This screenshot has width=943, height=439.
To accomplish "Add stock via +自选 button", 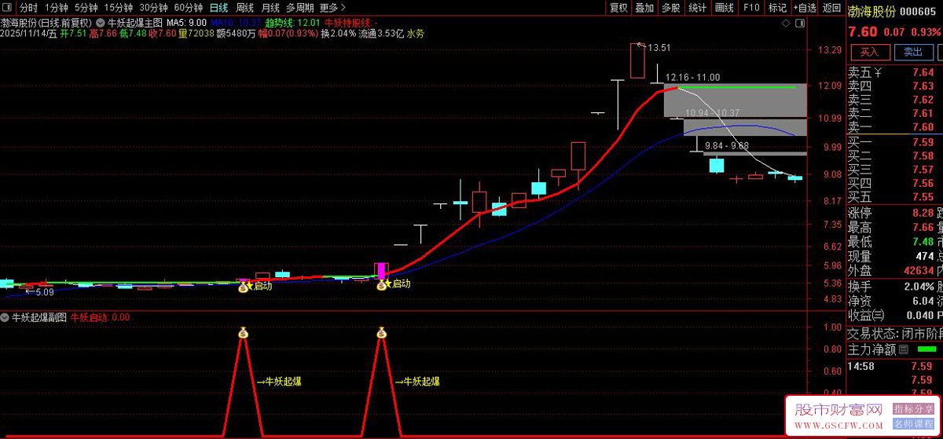I will pos(805,7).
